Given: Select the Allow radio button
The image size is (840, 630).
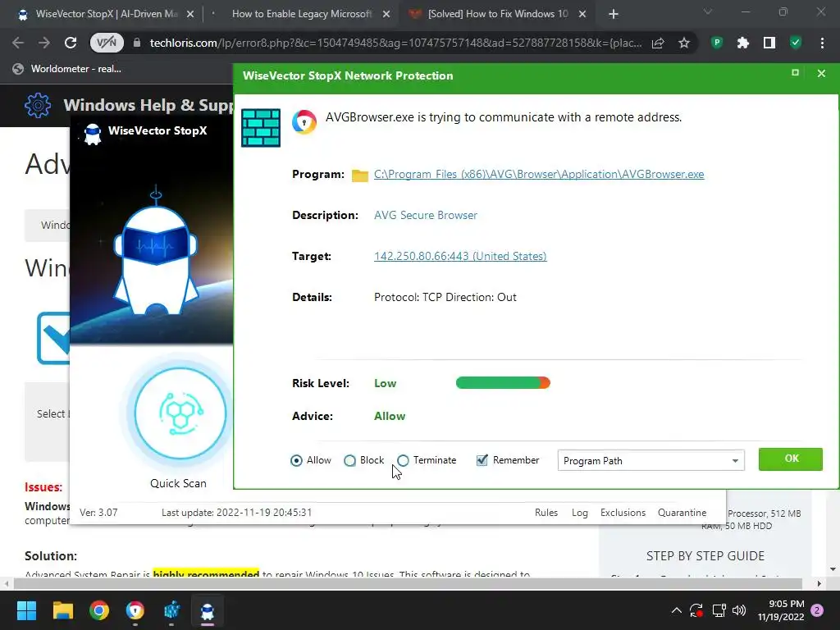Looking at the screenshot, I should click(296, 461).
